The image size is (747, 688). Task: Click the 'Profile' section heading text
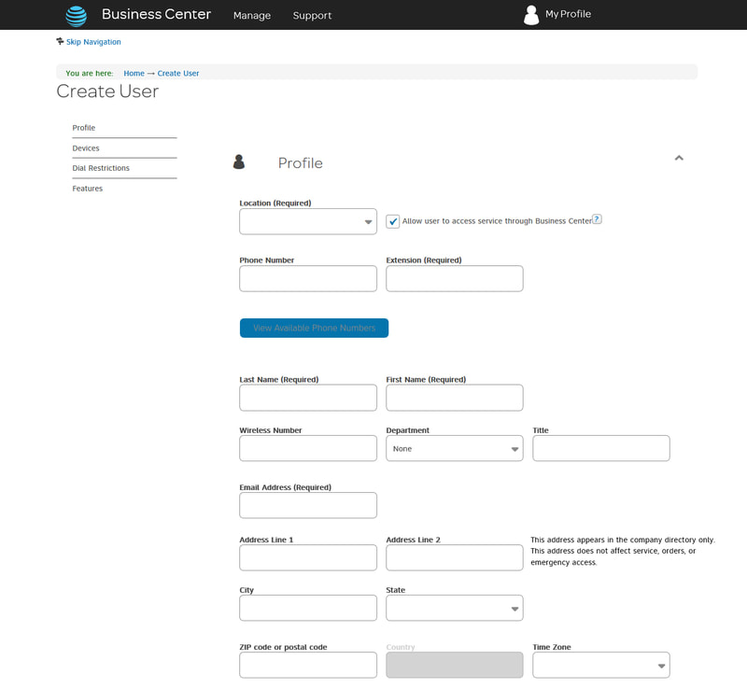(300, 162)
